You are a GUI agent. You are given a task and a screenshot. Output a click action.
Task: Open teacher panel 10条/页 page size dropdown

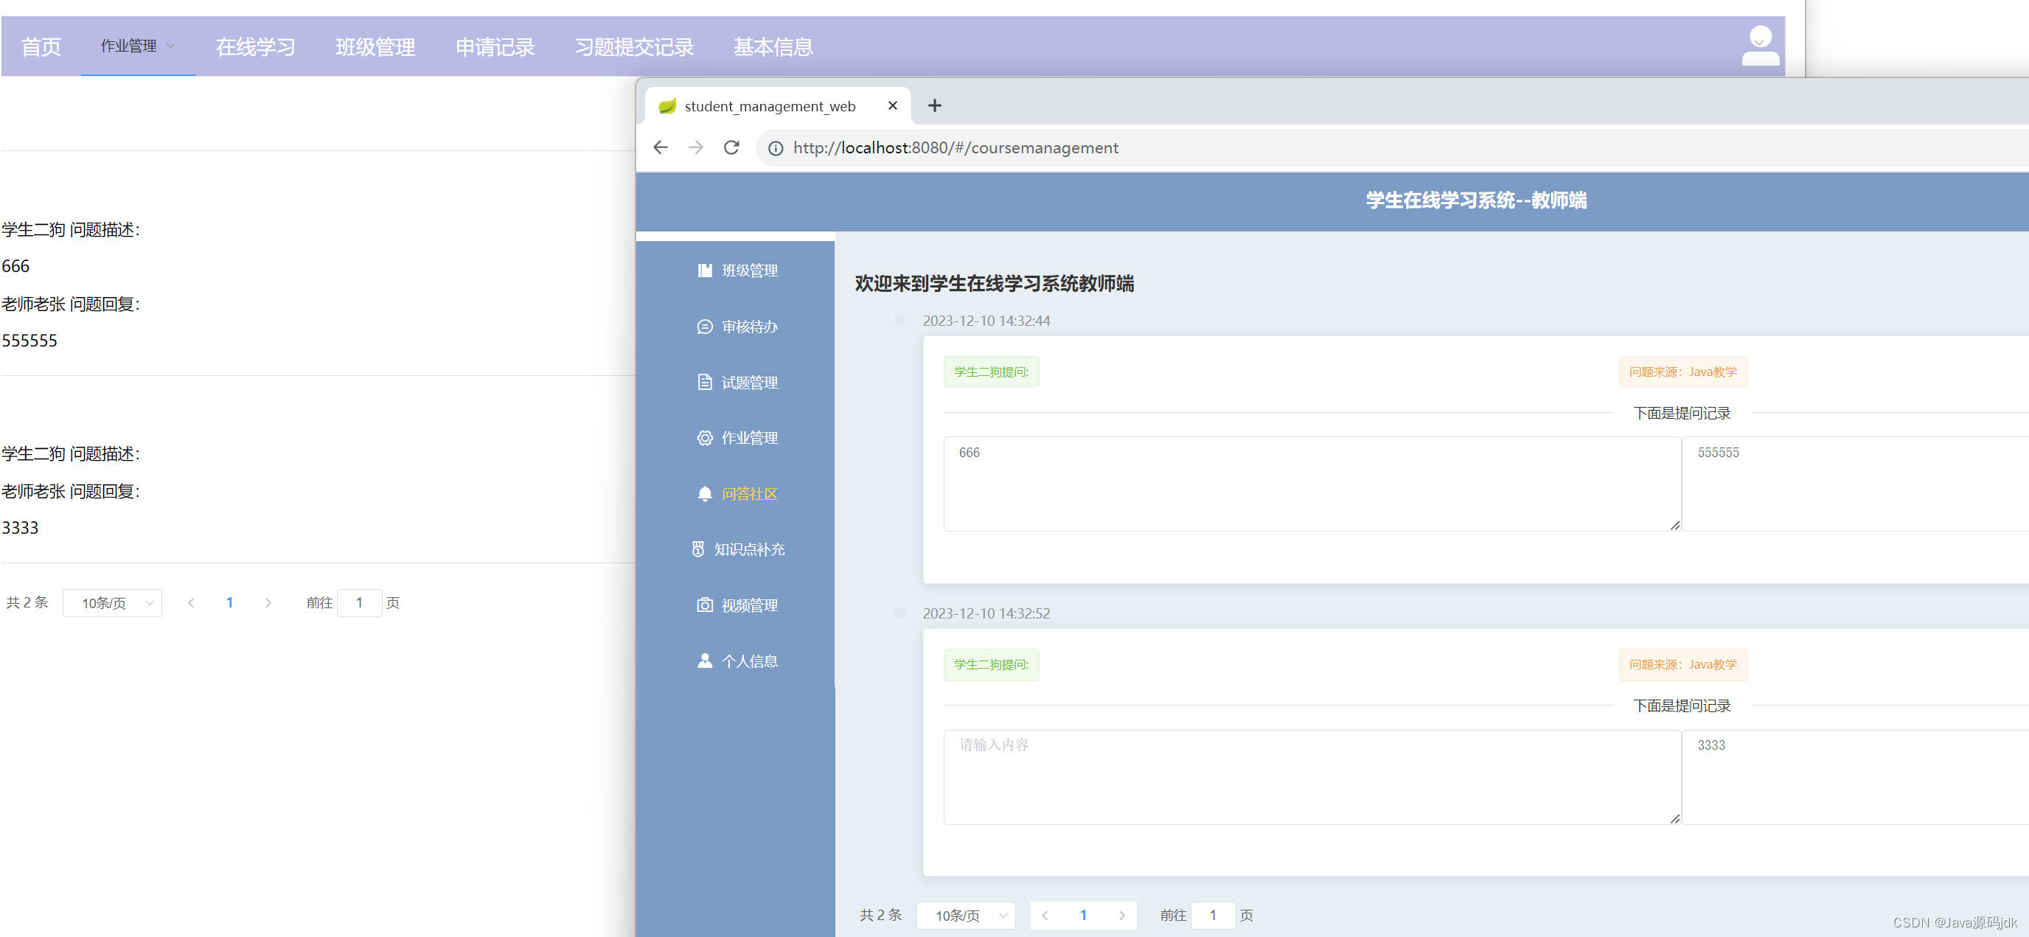pyautogui.click(x=967, y=915)
